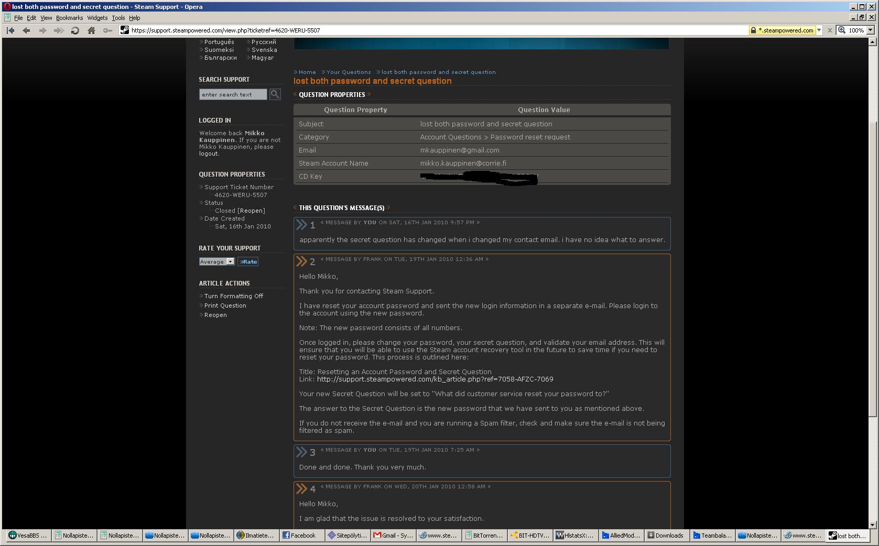
Task: Click the 'lost both password and secret question' breadcrumb
Action: 438,72
